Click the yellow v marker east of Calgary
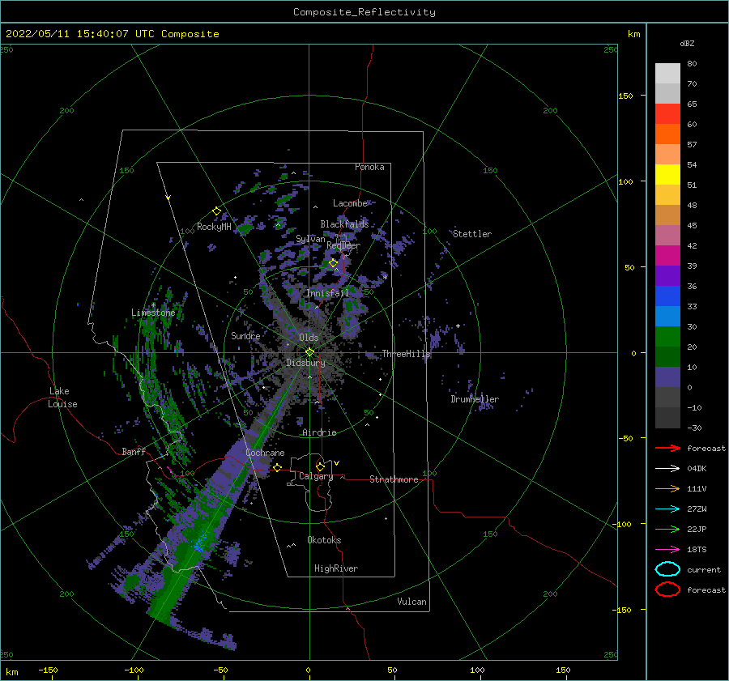The image size is (729, 681). pos(337,463)
